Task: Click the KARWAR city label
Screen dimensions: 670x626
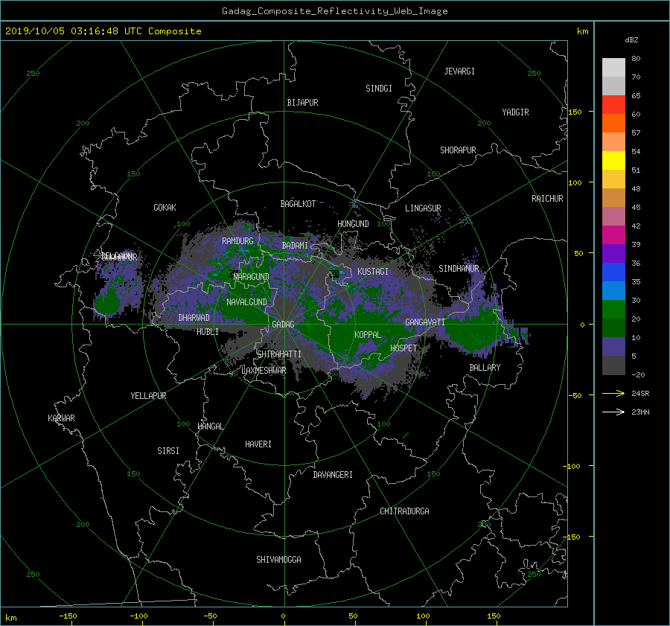Action: tap(61, 418)
